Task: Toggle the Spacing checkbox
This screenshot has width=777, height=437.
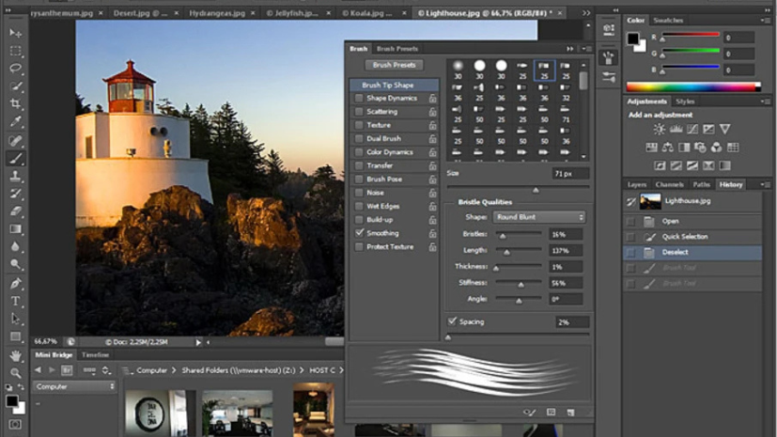Action: [x=453, y=321]
